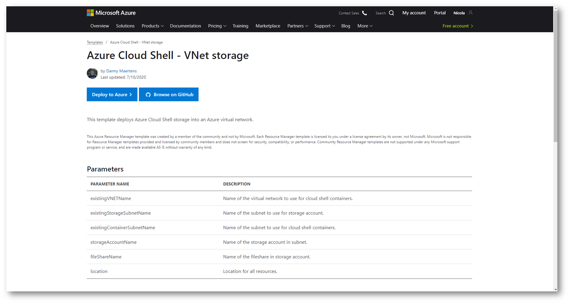The height and width of the screenshot is (304, 570).
Task: Expand the Support dropdown menu
Action: click(x=324, y=26)
